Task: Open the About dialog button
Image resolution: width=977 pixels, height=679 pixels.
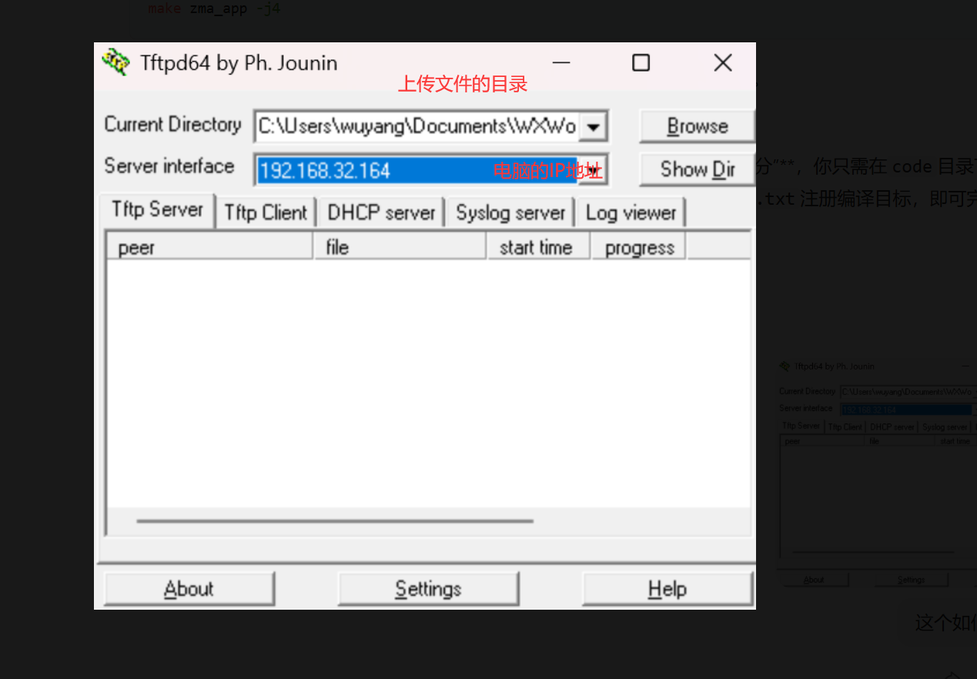Action: click(x=189, y=589)
